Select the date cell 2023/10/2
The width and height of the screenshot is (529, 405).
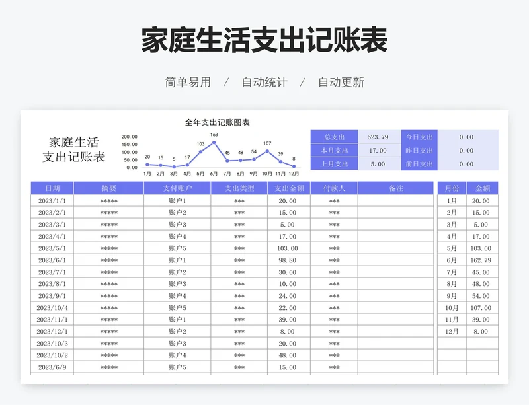coord(52,355)
